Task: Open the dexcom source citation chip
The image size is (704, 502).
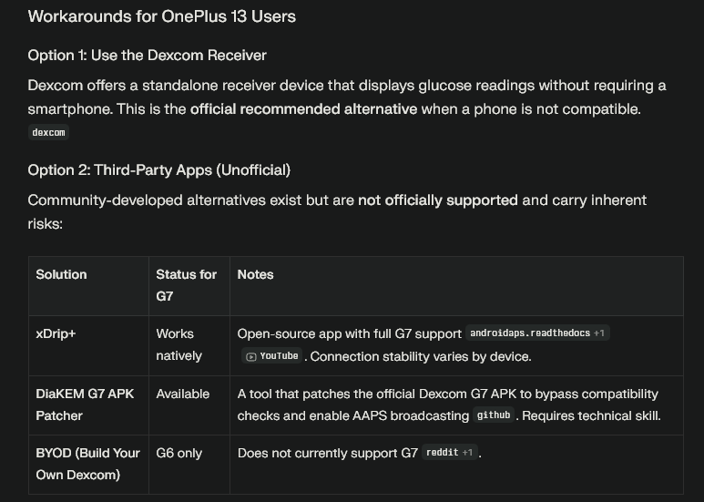Action: (47, 132)
